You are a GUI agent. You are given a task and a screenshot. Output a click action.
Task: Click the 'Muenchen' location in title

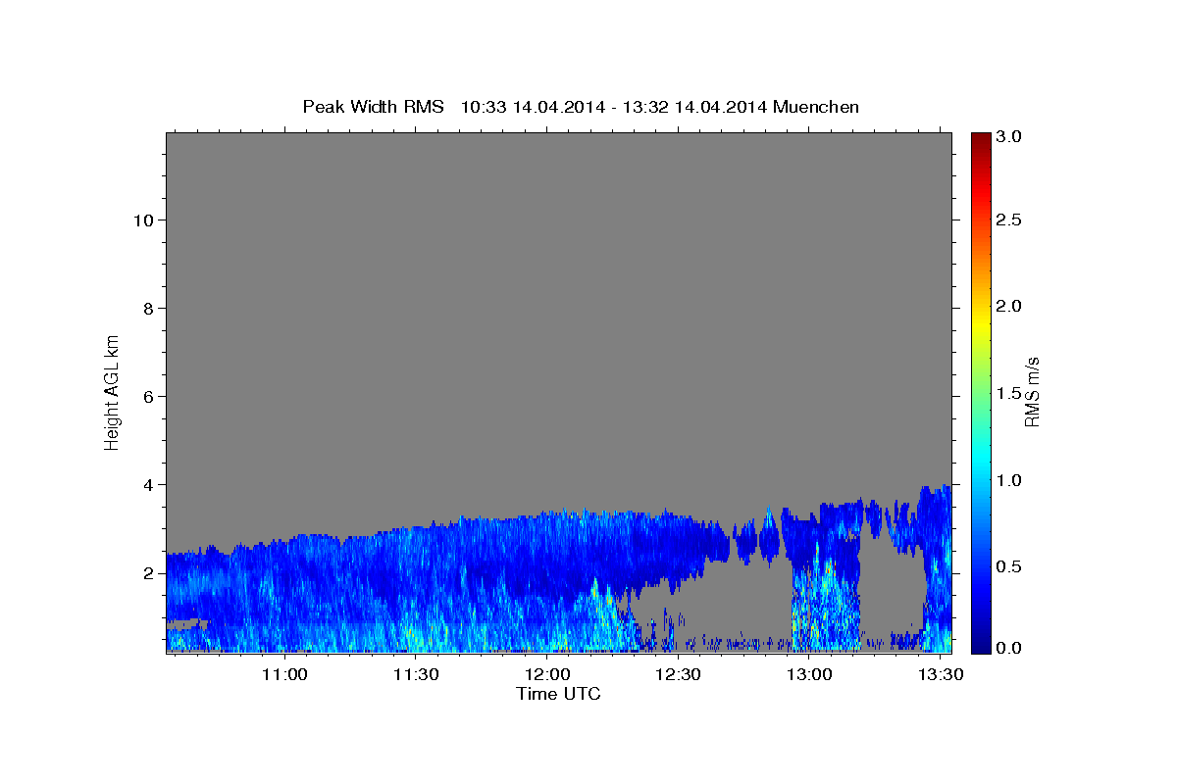click(816, 106)
